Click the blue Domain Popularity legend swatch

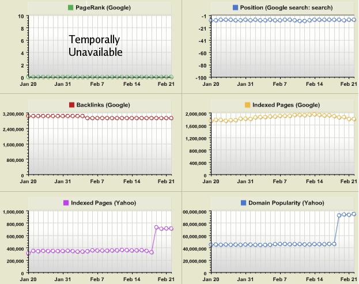pyautogui.click(x=243, y=203)
